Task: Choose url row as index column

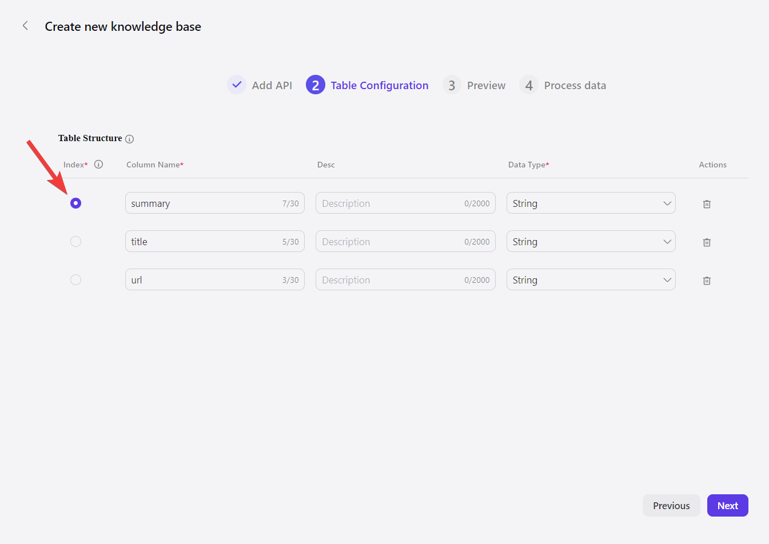Action: click(x=75, y=280)
